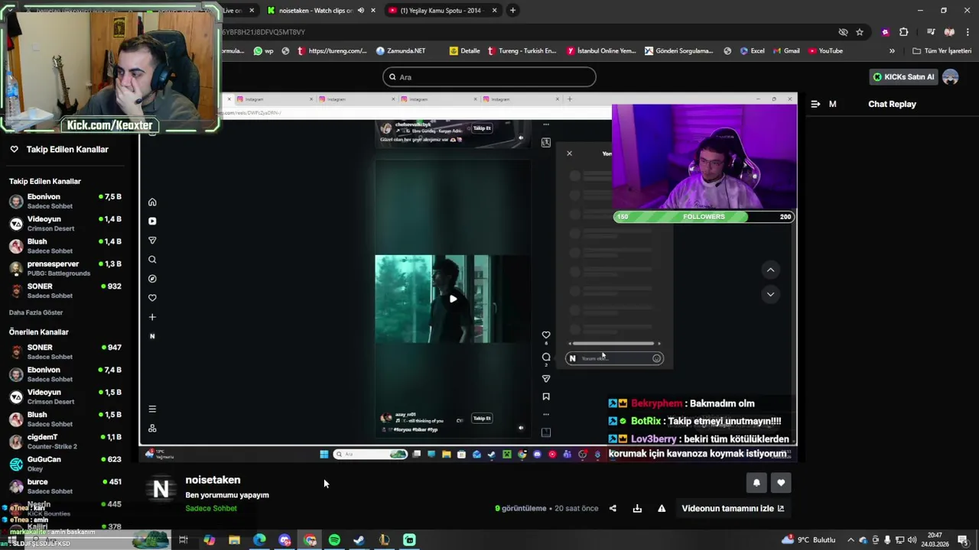
Task: Click the Instagram comment input field in the stream
Action: click(x=614, y=358)
